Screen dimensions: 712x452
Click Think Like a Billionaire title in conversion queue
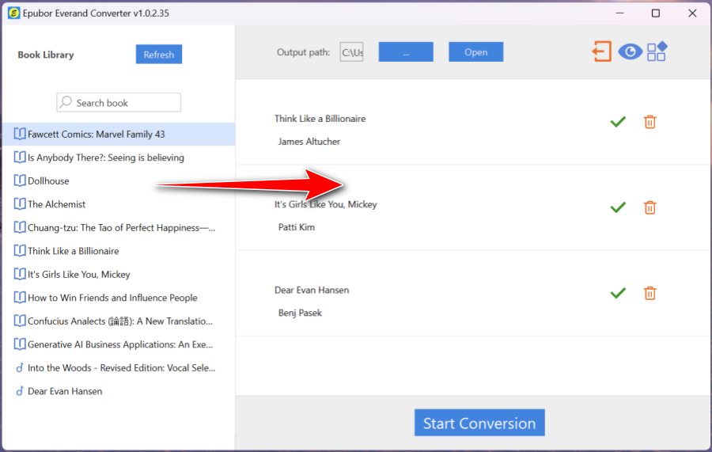(x=320, y=119)
